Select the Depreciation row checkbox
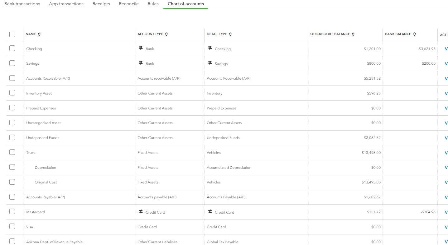The image size is (448, 245). tap(12, 167)
